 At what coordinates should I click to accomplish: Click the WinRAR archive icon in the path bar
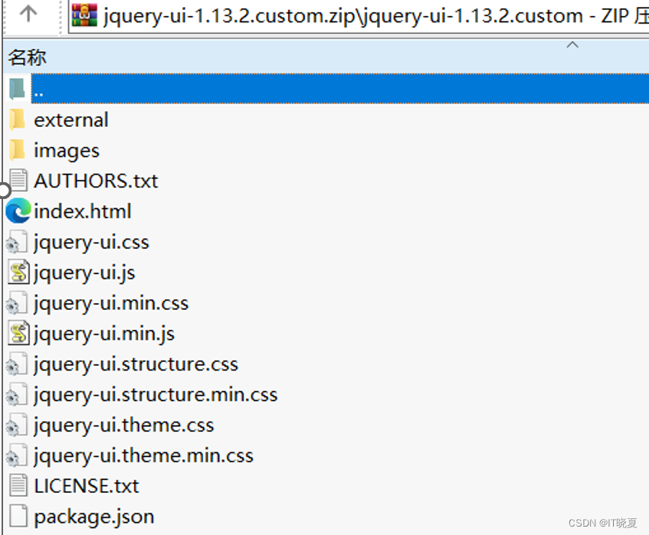[x=84, y=15]
